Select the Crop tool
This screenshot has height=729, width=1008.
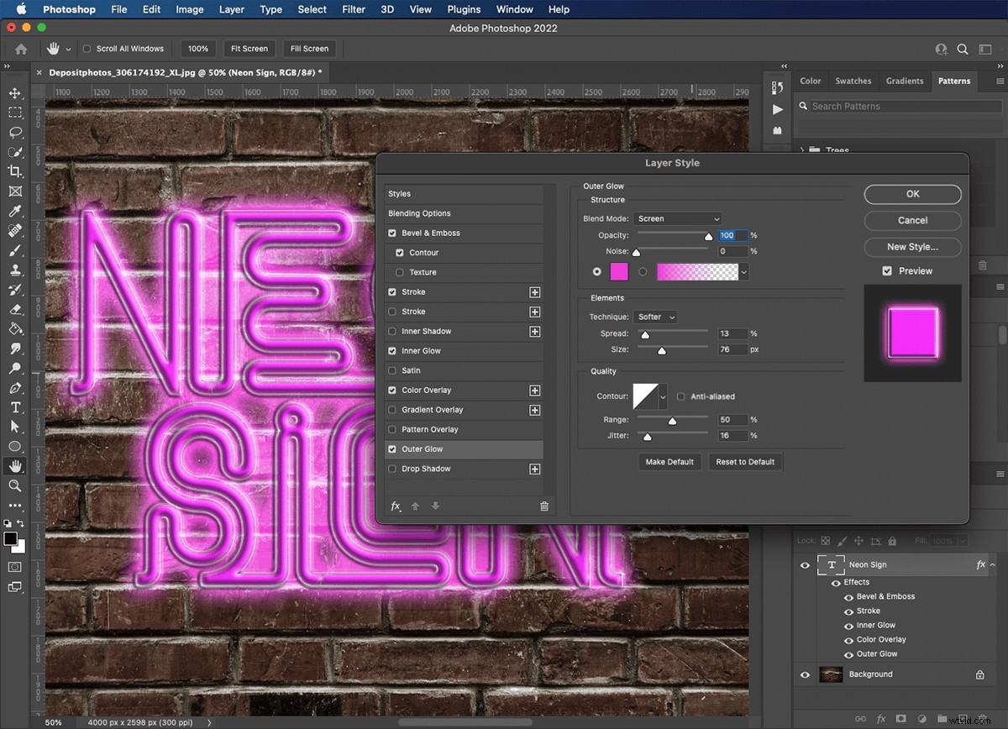pyautogui.click(x=15, y=171)
